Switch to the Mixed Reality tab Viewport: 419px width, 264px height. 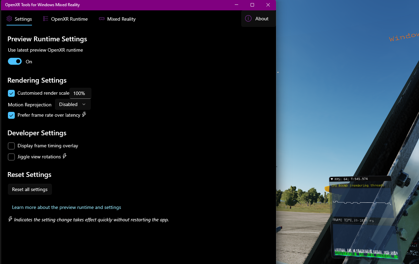pos(117,19)
